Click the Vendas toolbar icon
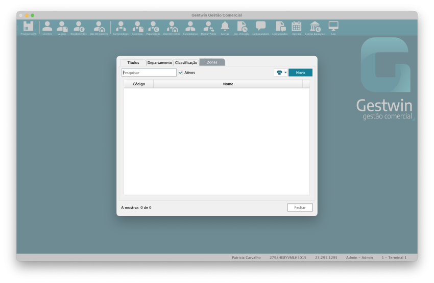The width and height of the screenshot is (434, 283). pyautogui.click(x=62, y=28)
